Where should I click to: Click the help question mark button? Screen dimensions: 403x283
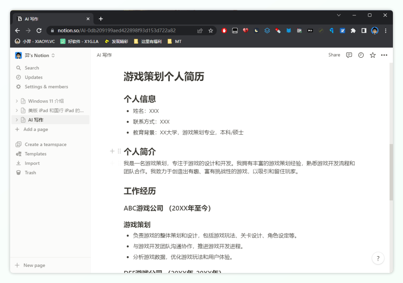[378, 258]
